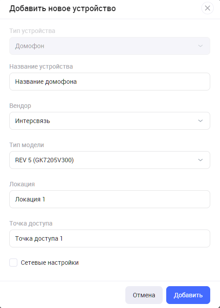Click the Локация field label
This screenshot has width=220, height=308.
pyautogui.click(x=22, y=184)
